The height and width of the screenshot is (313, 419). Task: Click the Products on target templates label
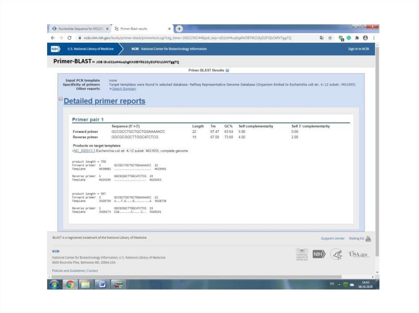(97, 146)
